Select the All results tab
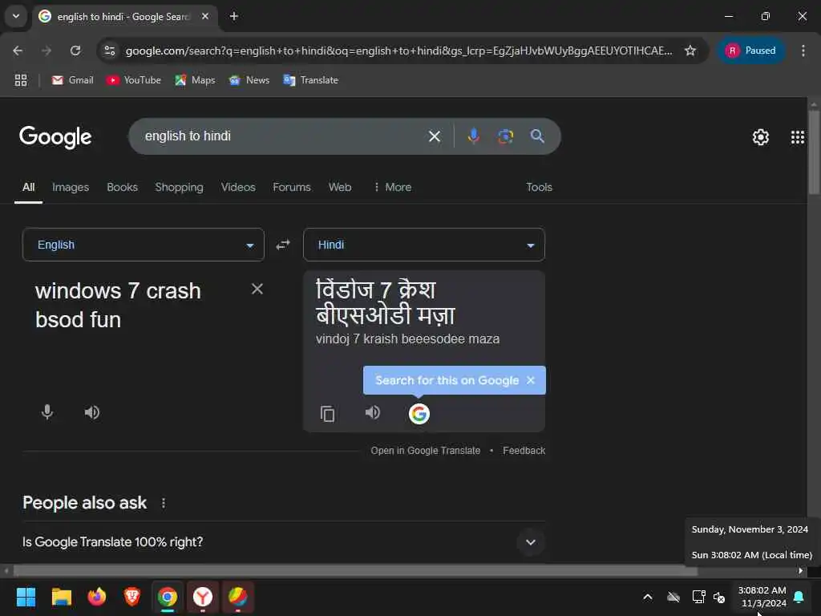821x616 pixels. pyautogui.click(x=28, y=187)
